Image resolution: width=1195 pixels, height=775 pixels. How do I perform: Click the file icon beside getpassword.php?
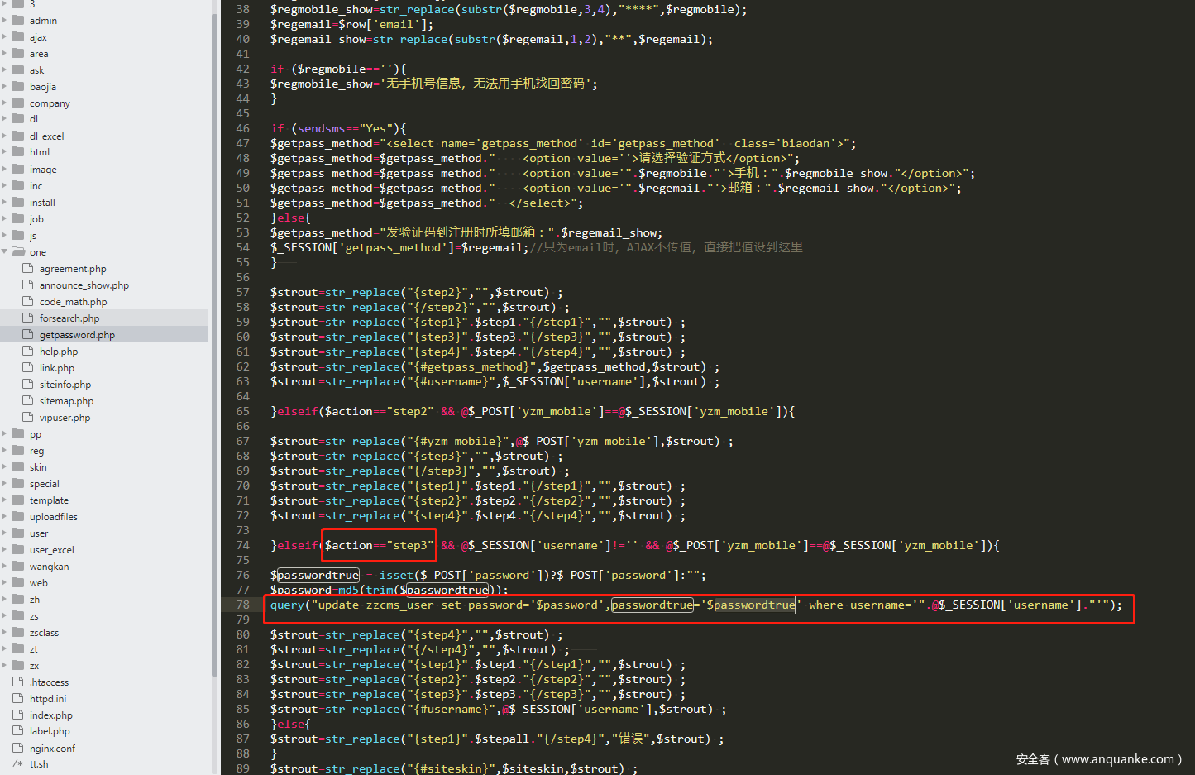tap(28, 335)
